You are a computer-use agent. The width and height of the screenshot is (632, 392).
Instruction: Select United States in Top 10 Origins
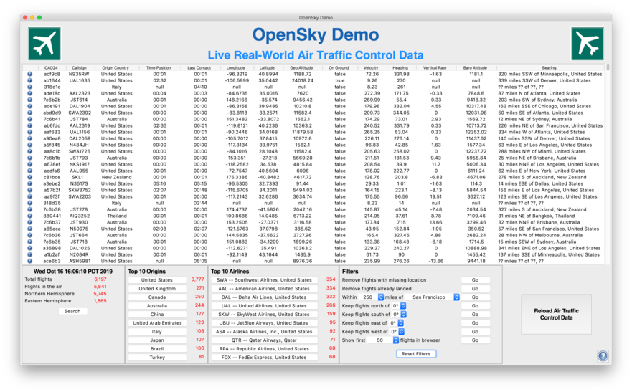(157, 280)
